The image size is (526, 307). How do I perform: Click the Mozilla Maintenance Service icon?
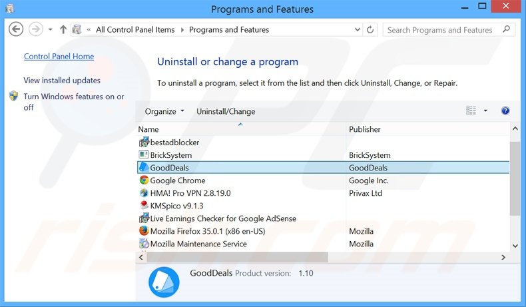(x=144, y=244)
